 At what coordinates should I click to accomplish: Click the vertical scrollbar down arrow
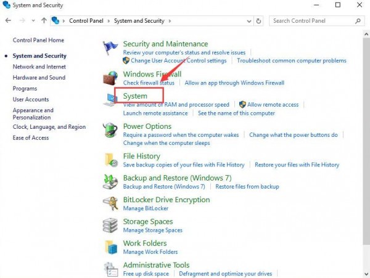pyautogui.click(x=366, y=274)
